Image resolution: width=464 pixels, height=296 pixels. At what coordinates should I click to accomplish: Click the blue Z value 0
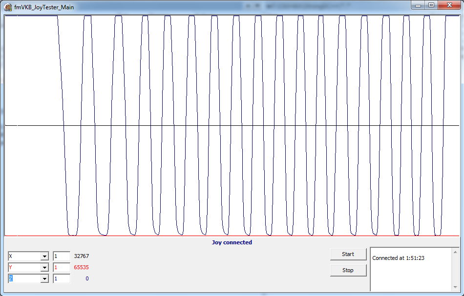[87, 278]
